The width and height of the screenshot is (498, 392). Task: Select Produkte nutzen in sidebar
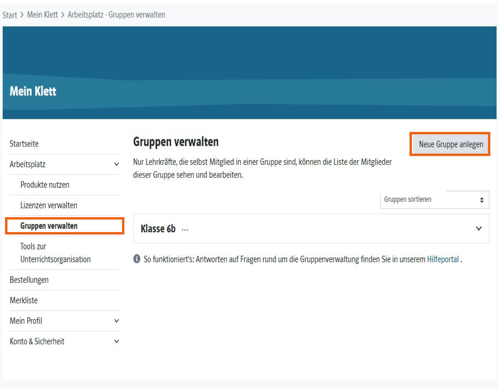tap(45, 185)
